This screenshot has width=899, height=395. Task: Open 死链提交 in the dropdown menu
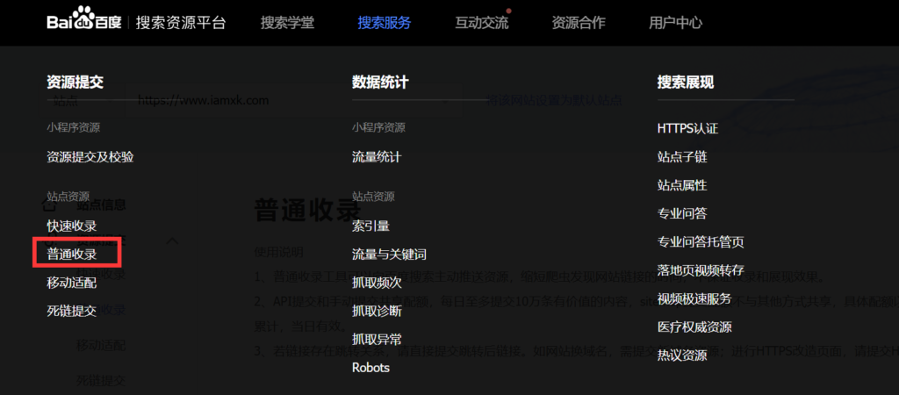coord(72,311)
